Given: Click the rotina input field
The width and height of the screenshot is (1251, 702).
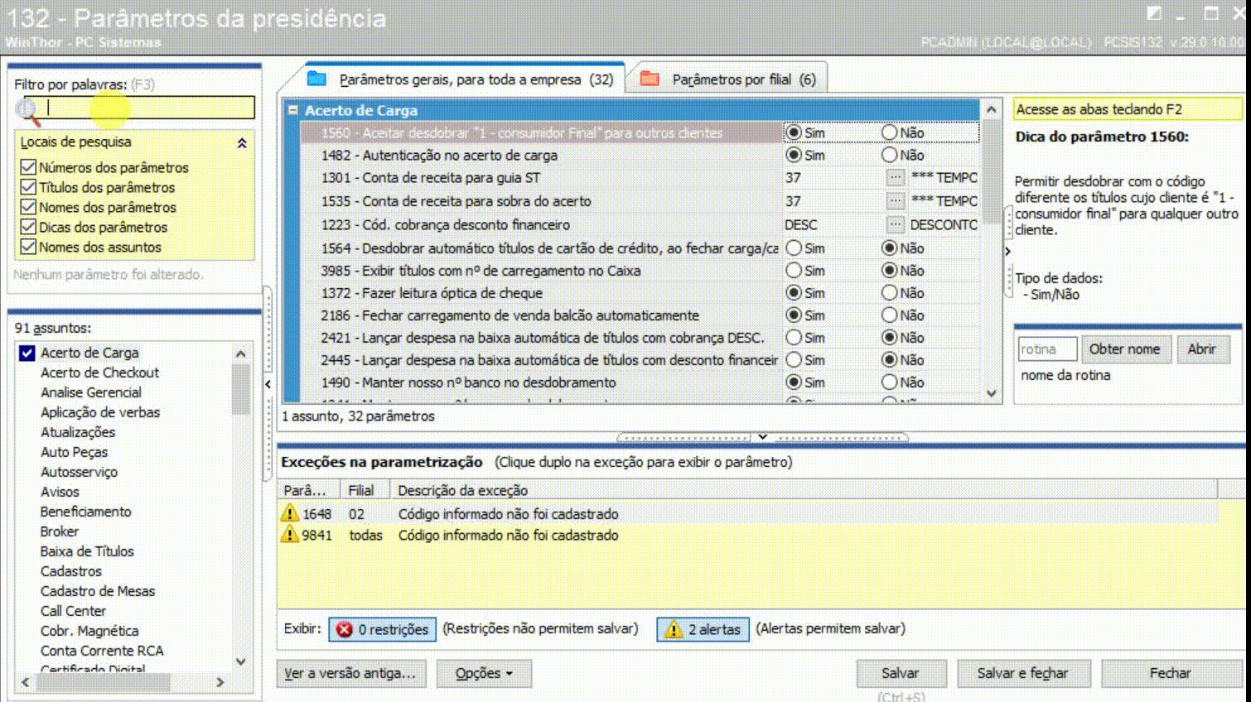Looking at the screenshot, I should point(1047,349).
